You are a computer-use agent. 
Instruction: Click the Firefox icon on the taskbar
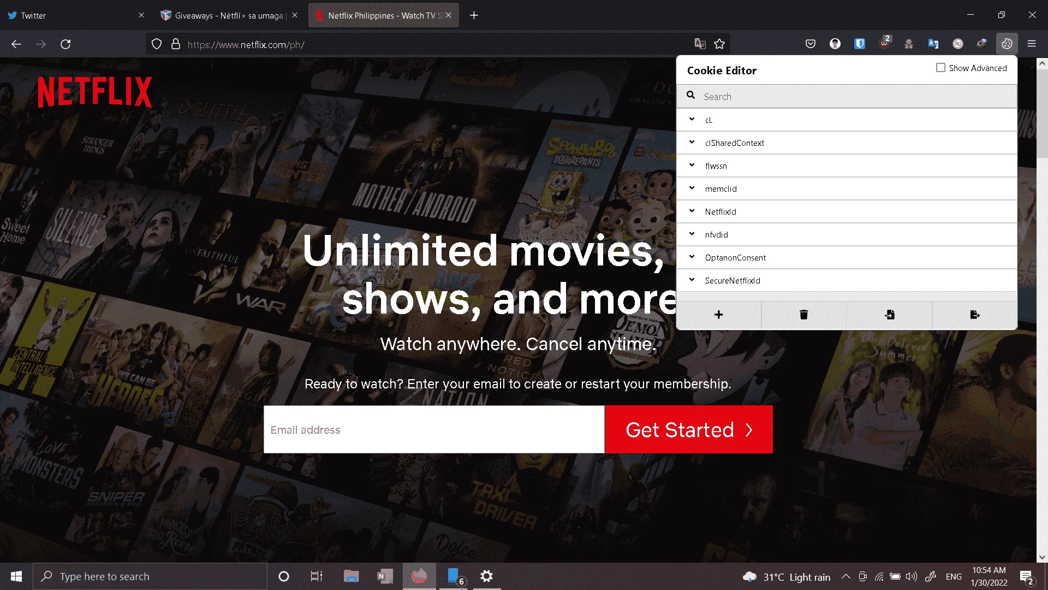click(x=419, y=576)
